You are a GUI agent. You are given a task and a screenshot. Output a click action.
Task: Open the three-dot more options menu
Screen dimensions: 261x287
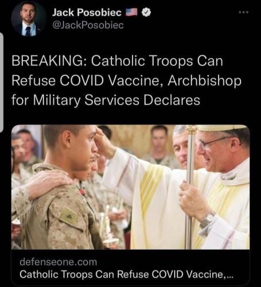pyautogui.click(x=244, y=12)
